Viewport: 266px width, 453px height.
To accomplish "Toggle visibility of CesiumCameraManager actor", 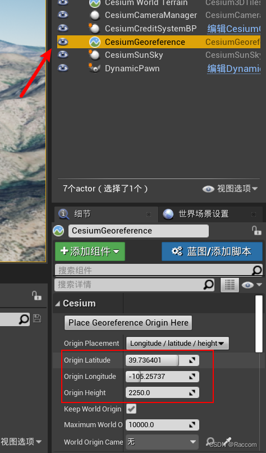I will click(63, 15).
